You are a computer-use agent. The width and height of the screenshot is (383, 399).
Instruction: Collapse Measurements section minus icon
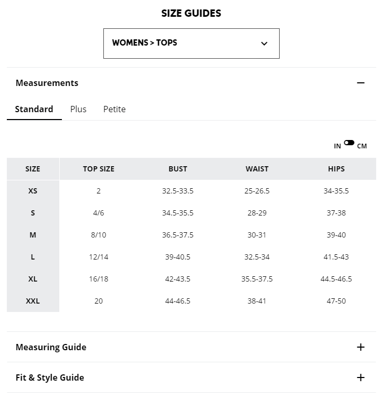point(360,83)
